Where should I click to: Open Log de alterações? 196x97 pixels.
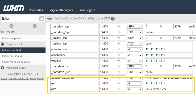coord(61,10)
